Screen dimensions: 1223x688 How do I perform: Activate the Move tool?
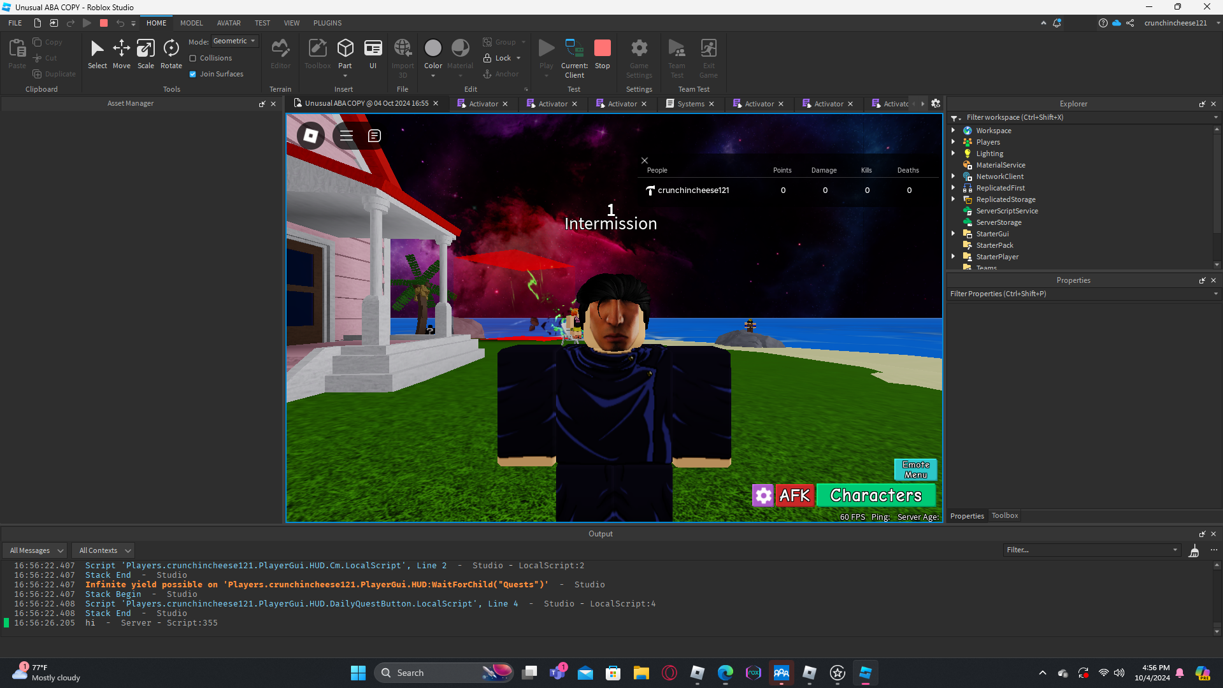click(x=121, y=54)
